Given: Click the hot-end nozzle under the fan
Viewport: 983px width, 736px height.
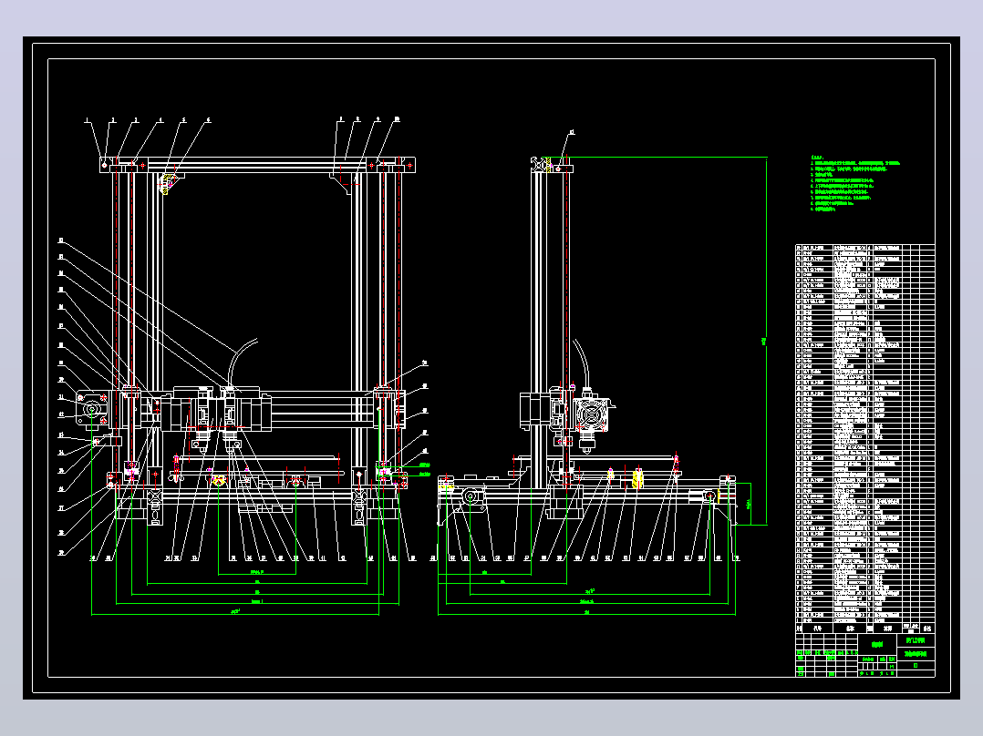Looking at the screenshot, I should coord(587,443).
